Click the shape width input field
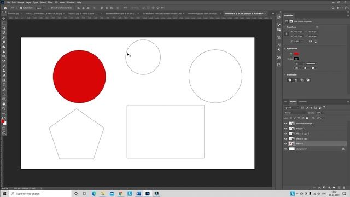 point(299,32)
